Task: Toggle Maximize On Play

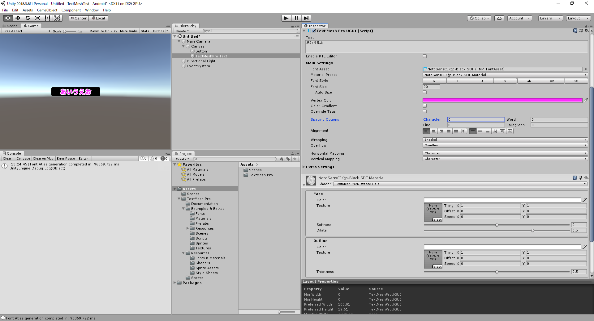Action: [103, 31]
